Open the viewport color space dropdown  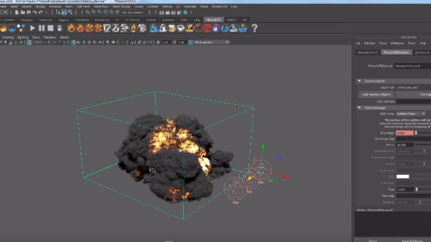(211, 42)
